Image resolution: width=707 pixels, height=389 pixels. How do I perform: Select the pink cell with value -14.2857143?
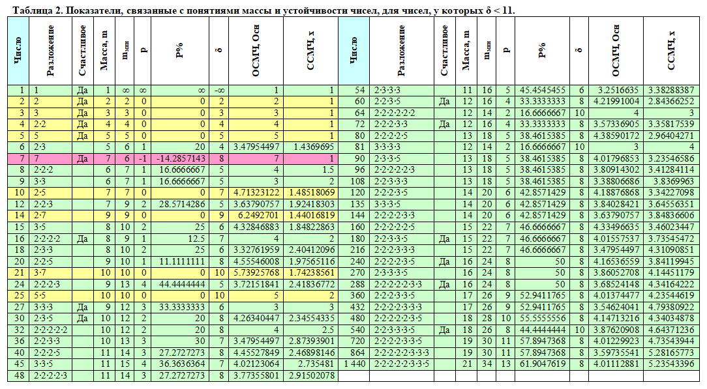(x=180, y=158)
